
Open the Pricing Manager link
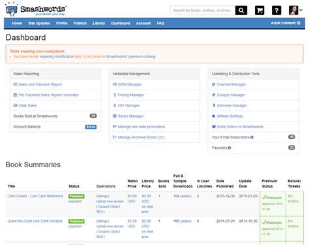point(131,95)
